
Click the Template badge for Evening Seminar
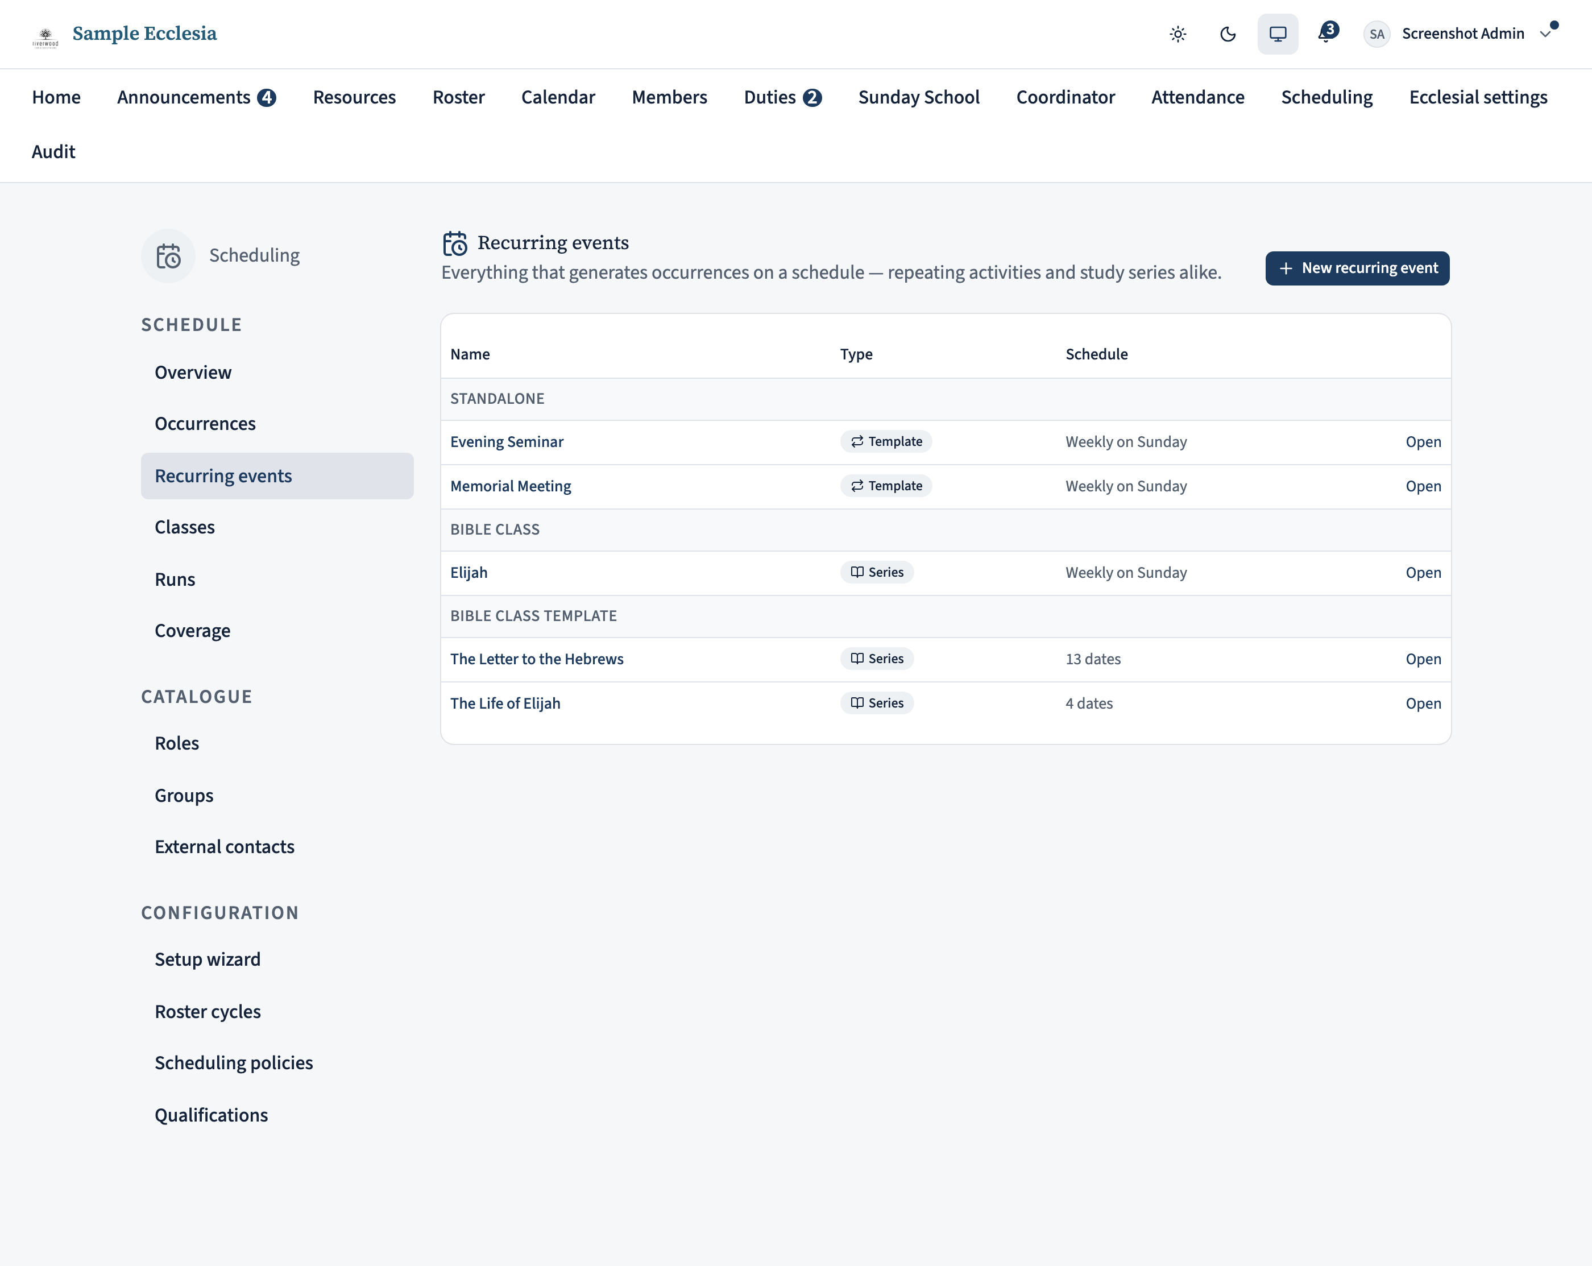(x=886, y=442)
